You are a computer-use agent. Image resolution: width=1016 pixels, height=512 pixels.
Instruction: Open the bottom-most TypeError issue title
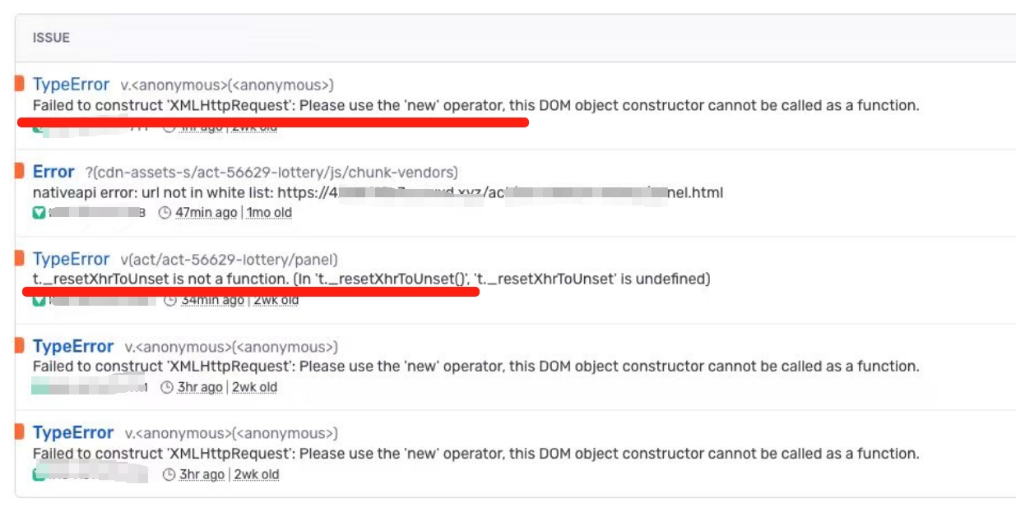pos(73,433)
